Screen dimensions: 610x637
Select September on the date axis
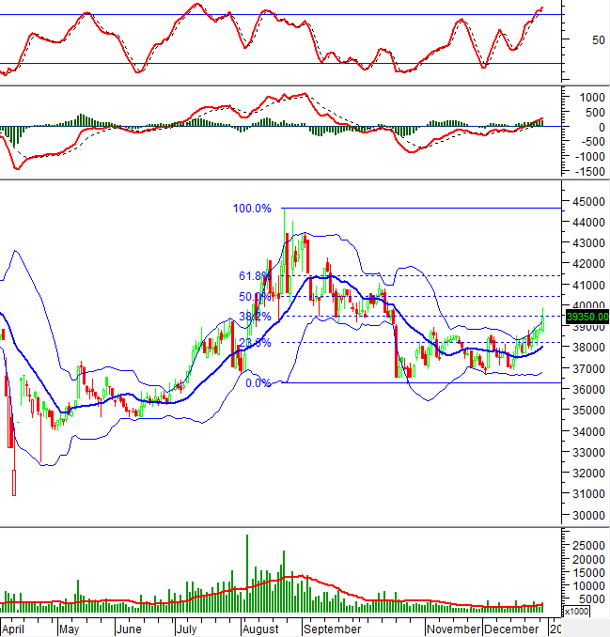(x=332, y=628)
